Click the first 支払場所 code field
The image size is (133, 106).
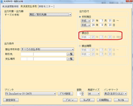click(24, 59)
